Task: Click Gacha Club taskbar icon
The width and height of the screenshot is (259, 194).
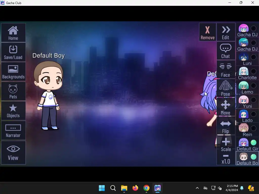Action: pyautogui.click(x=158, y=188)
